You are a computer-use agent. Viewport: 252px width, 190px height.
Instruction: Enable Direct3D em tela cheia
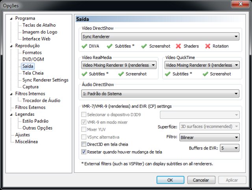[x=84, y=144]
